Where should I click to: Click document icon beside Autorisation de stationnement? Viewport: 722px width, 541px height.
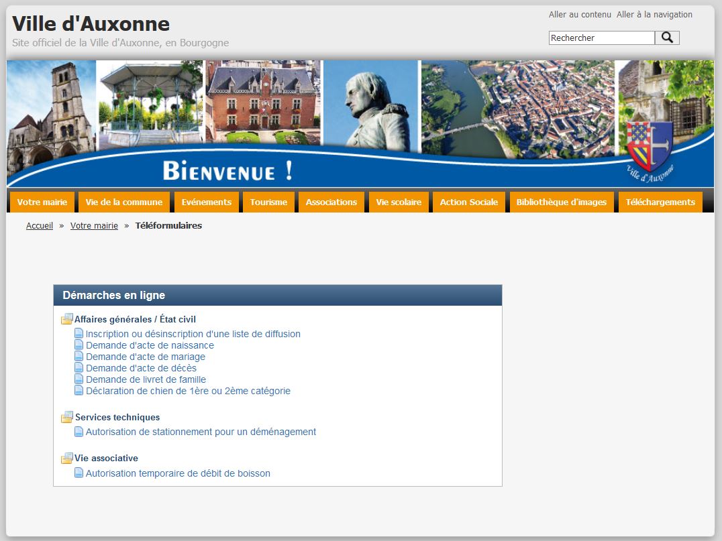[x=79, y=432]
